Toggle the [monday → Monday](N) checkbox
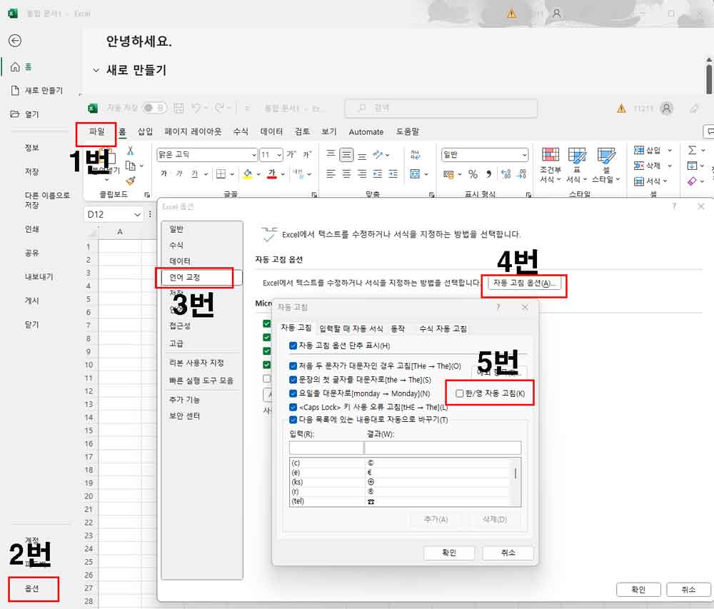 tap(293, 393)
